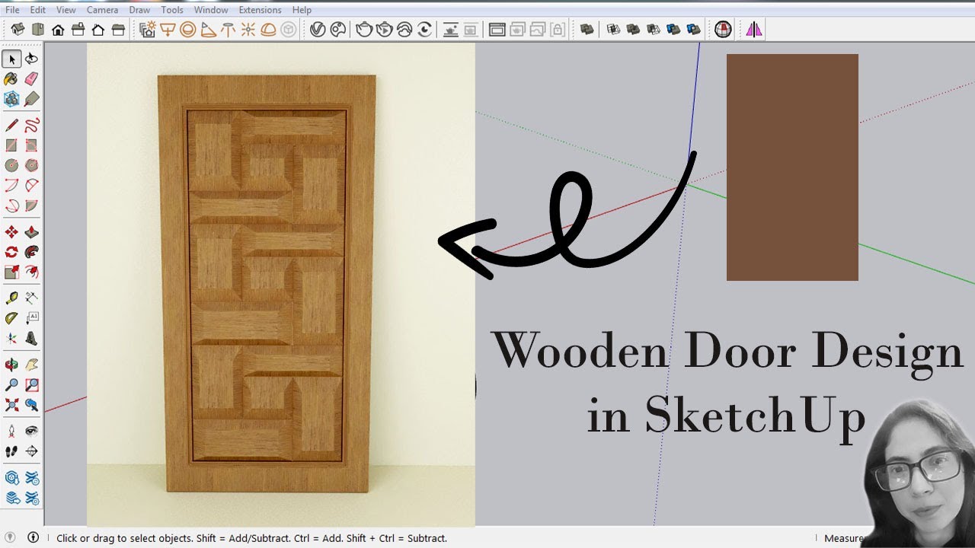Select the Section Plane tool
975x548 pixels.
tap(31, 451)
